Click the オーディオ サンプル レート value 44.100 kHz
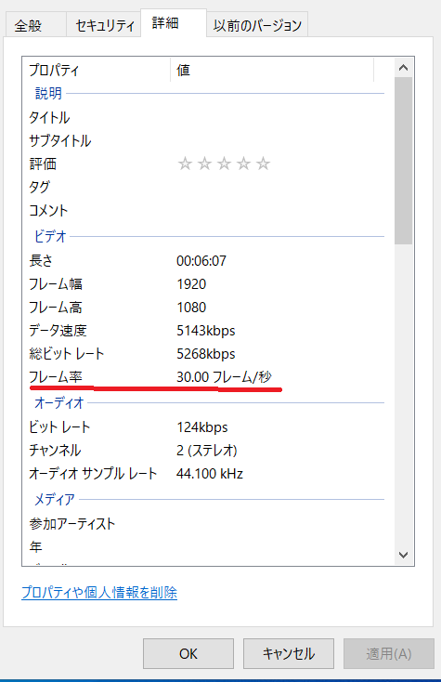 tap(210, 473)
